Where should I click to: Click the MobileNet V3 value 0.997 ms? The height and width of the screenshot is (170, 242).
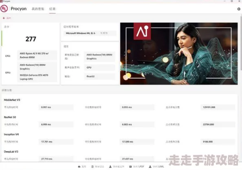tap(56, 107)
